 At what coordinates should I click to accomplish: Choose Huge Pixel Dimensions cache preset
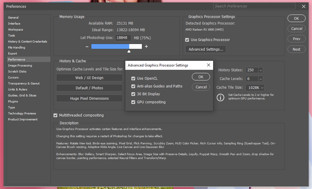tap(89, 98)
